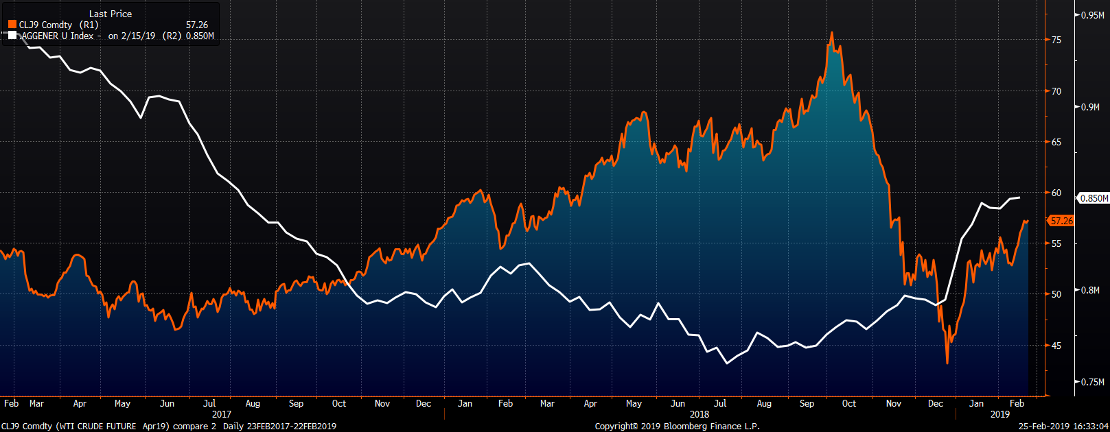
Task: Select the 2019 year label on time axis
Action: point(1000,414)
